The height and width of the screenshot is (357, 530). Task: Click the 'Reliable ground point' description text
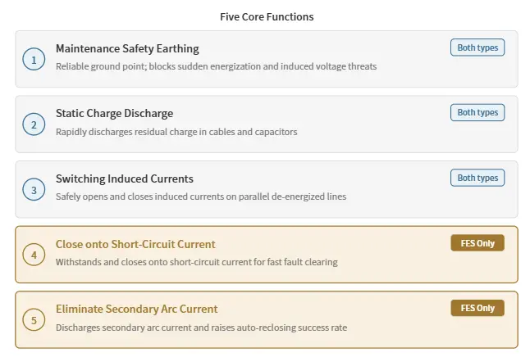pos(216,66)
